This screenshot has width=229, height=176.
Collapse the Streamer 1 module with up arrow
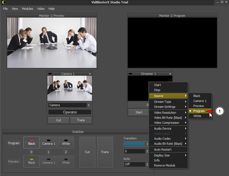170,74
